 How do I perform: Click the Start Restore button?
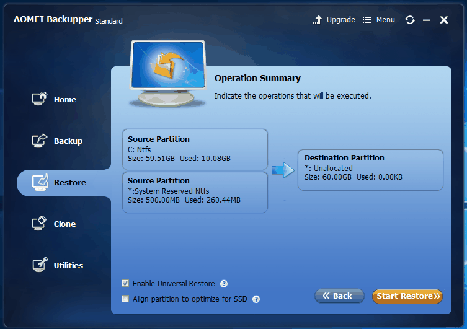[x=407, y=296]
